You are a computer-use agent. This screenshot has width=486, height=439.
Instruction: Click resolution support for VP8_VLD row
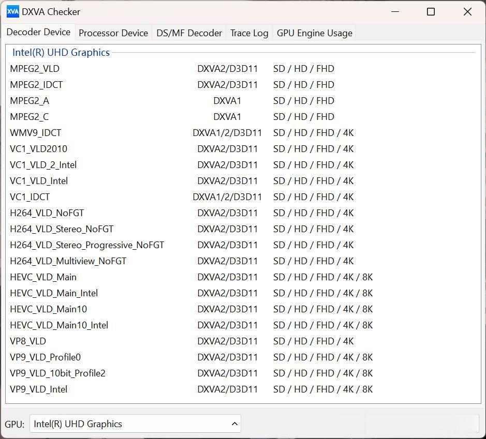tap(313, 341)
